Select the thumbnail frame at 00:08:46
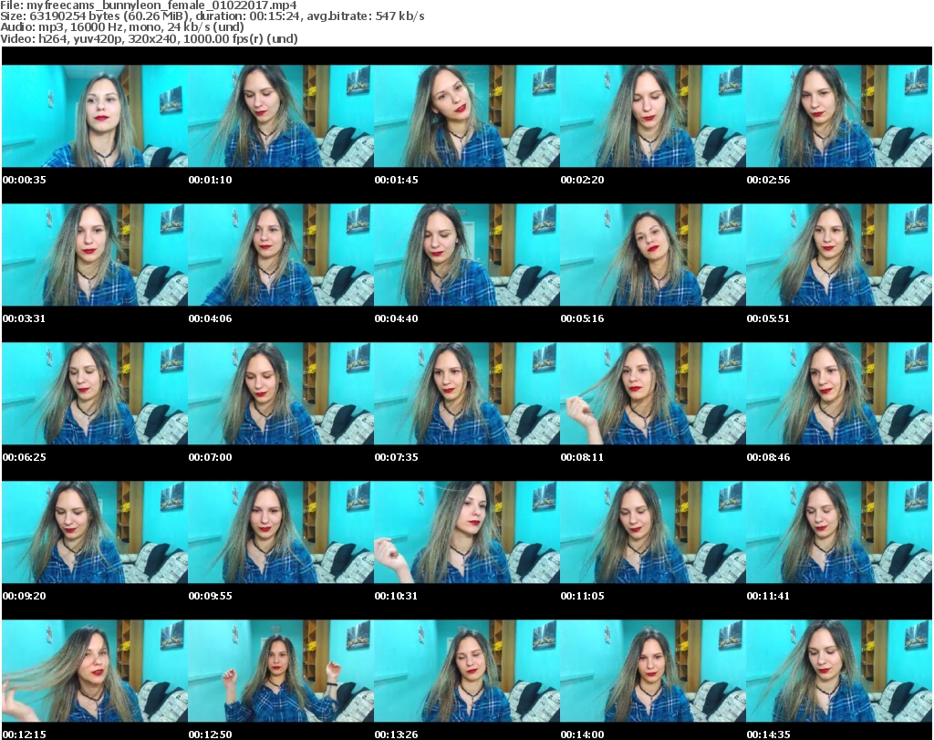 tap(839, 394)
